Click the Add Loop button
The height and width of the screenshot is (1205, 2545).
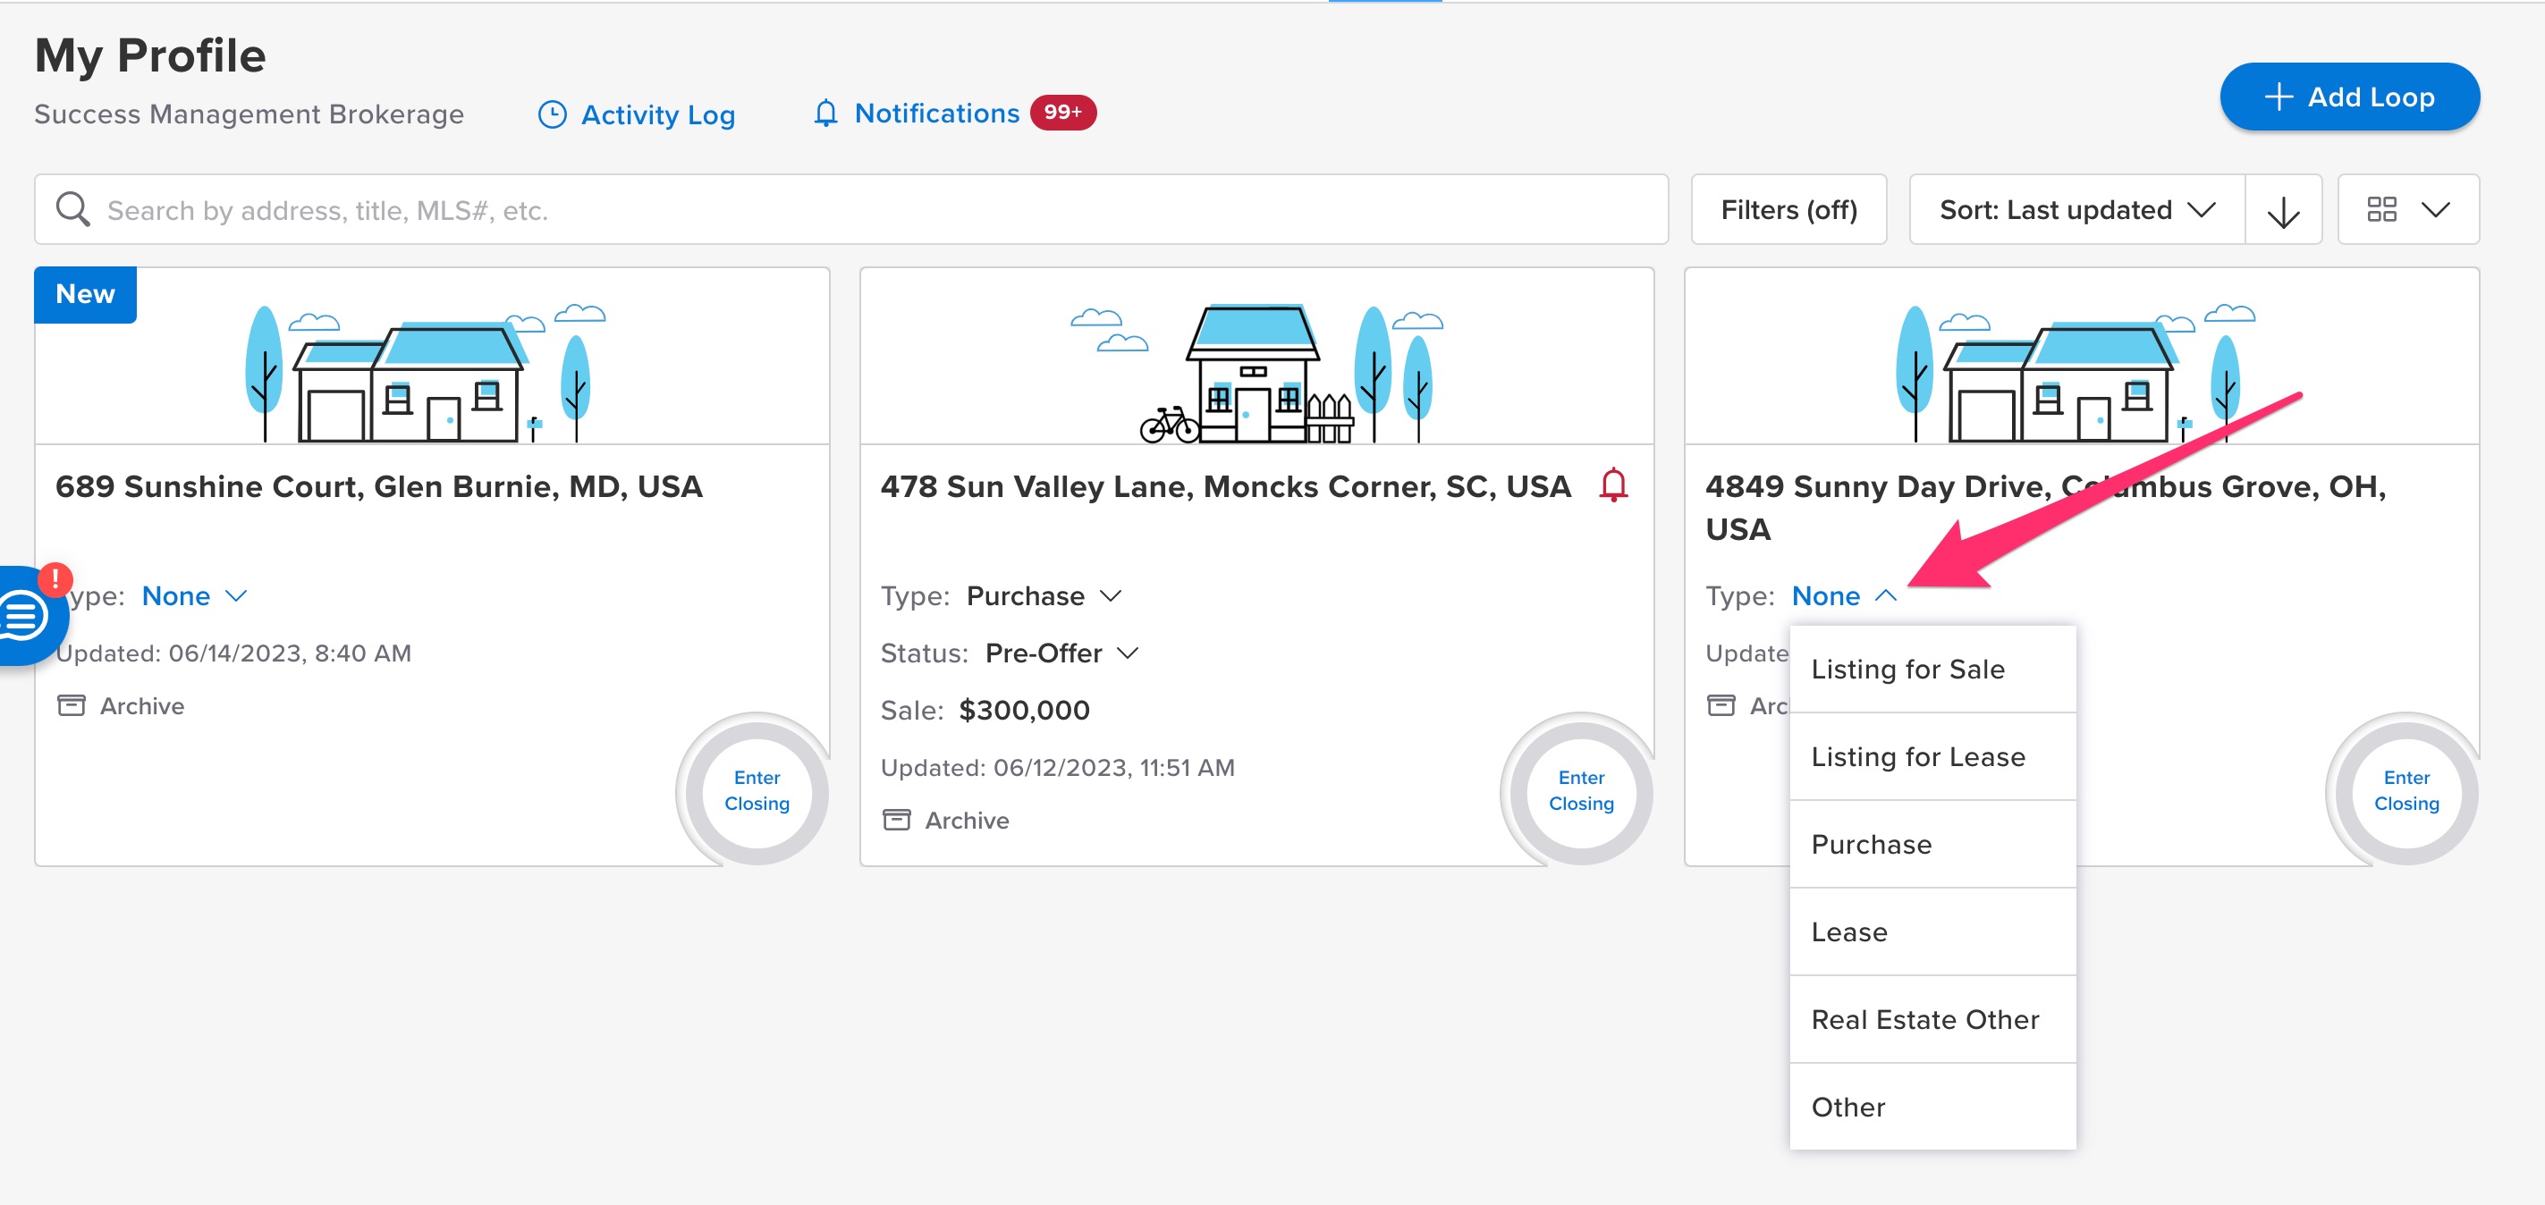pyautogui.click(x=2348, y=97)
